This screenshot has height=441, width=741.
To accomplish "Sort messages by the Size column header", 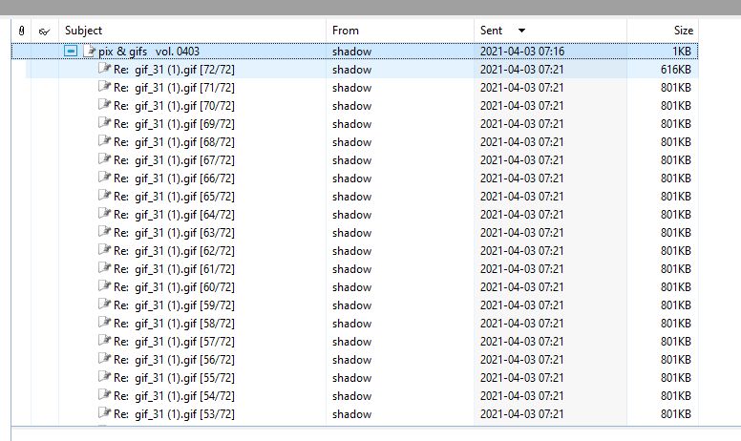I will (683, 31).
